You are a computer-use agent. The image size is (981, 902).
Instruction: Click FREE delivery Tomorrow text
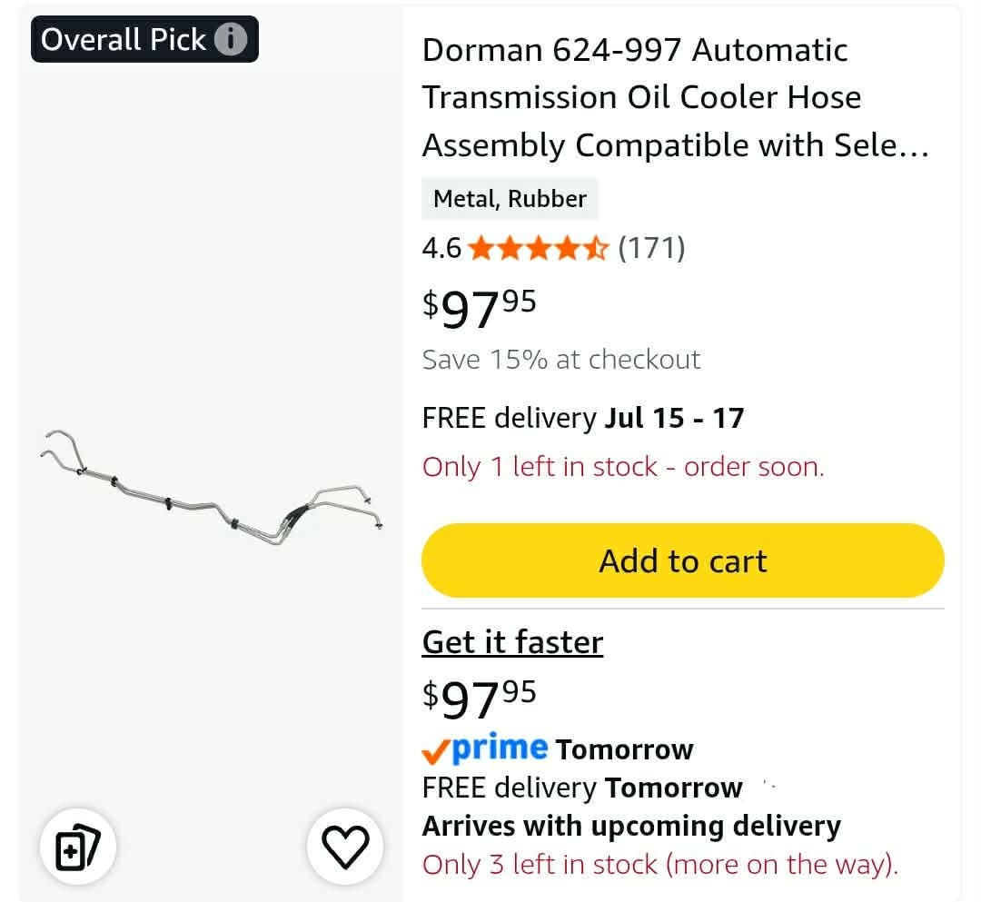tap(582, 788)
